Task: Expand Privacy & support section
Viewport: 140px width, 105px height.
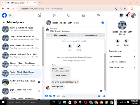Action: click(x=122, y=67)
